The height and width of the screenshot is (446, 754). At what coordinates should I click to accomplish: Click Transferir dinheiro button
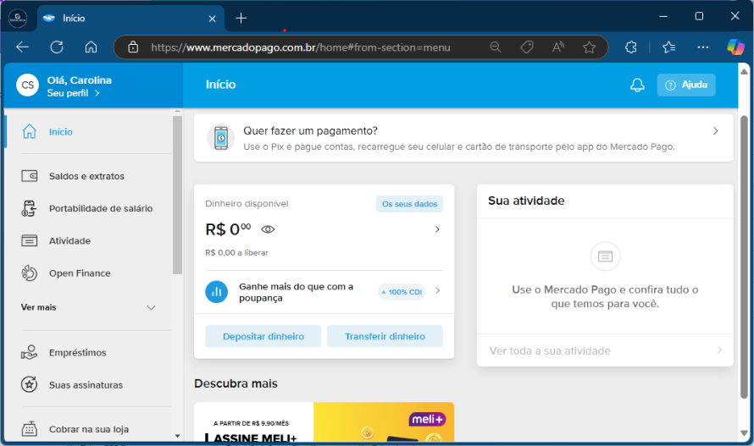pos(385,337)
